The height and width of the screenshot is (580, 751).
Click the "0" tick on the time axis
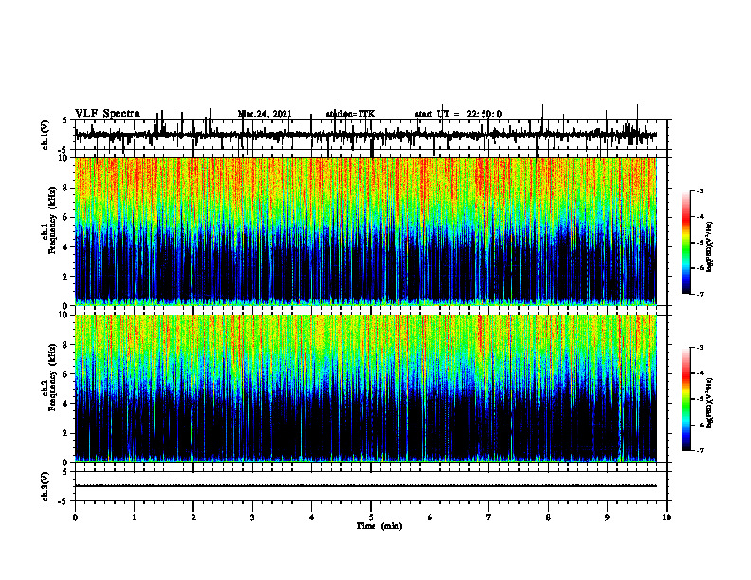[x=75, y=517]
